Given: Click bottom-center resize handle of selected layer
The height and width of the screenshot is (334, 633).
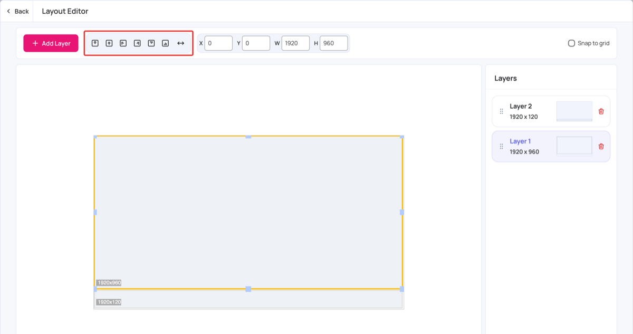Looking at the screenshot, I should point(248,289).
